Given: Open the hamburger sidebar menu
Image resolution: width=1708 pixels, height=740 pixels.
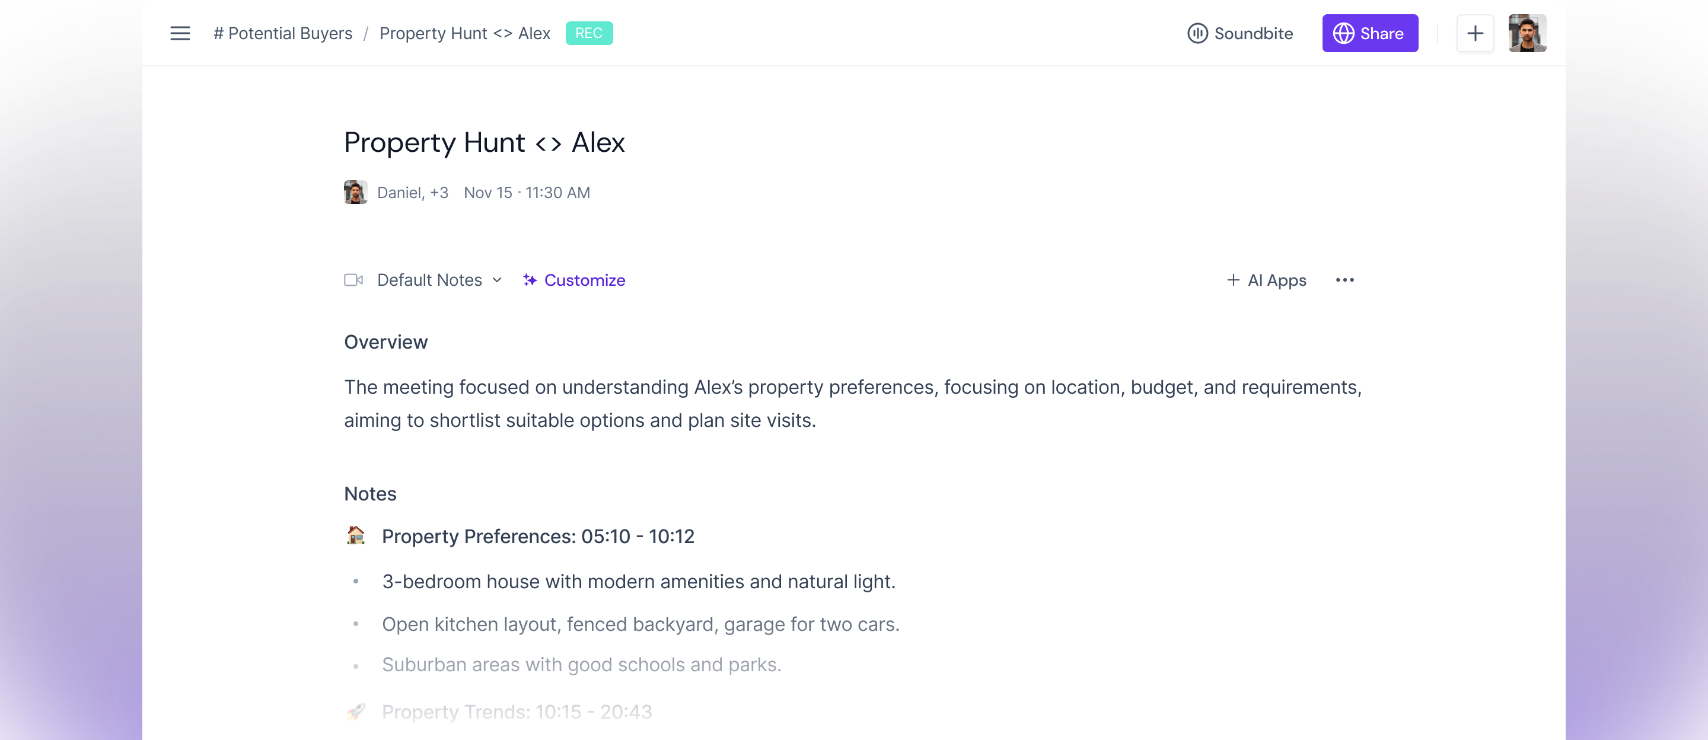Looking at the screenshot, I should coord(180,33).
